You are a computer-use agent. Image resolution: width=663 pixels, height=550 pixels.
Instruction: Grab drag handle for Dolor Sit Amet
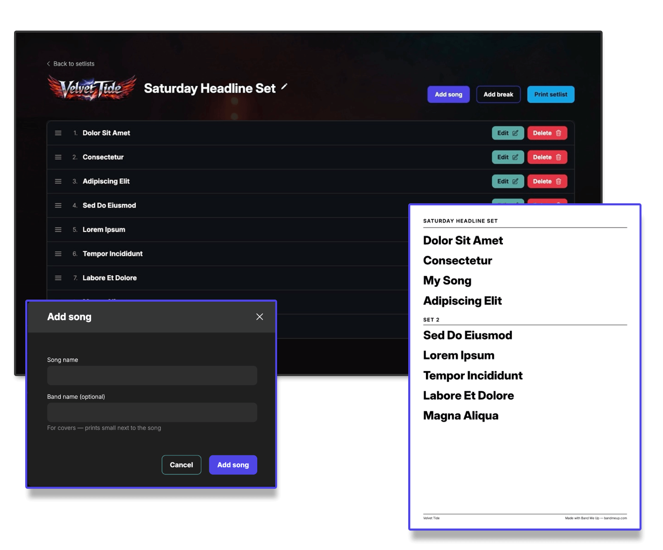click(58, 133)
